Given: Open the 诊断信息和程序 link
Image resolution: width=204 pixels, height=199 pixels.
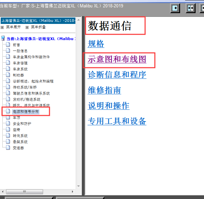Looking at the screenshot, I should click(x=117, y=74).
